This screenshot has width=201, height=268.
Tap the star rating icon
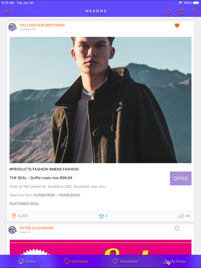pos(101,216)
